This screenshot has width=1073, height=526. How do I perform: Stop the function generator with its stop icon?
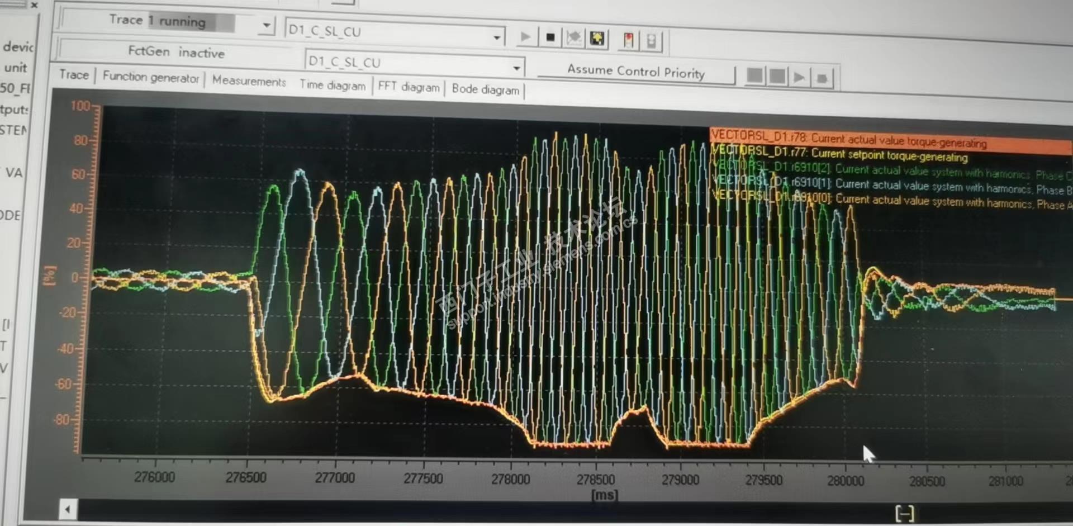coord(822,78)
